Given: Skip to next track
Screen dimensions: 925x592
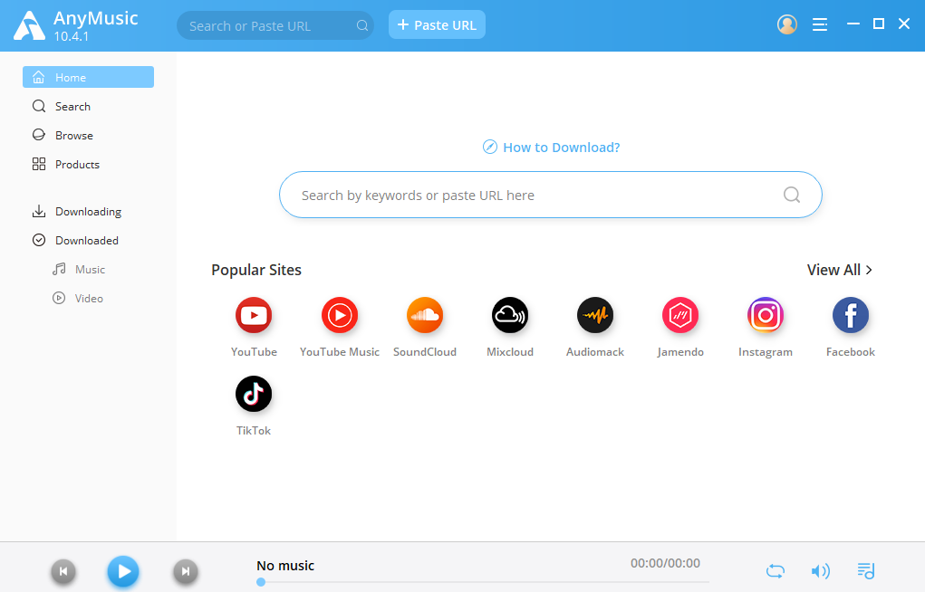Looking at the screenshot, I should tap(185, 571).
